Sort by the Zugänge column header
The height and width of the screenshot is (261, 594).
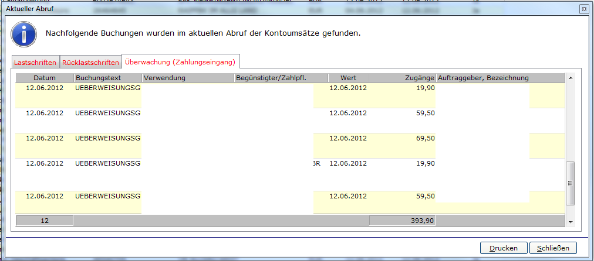tap(402, 78)
